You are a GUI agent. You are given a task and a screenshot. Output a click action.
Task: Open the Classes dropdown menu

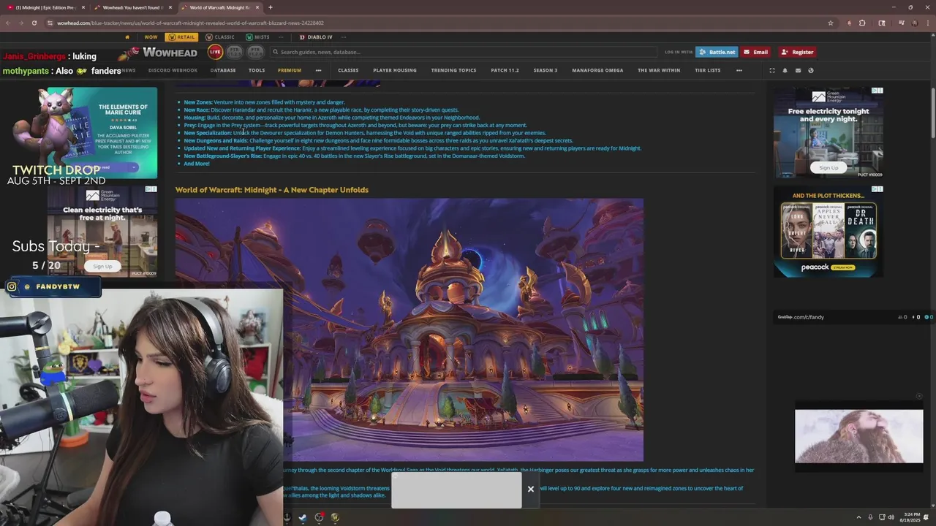348,70
